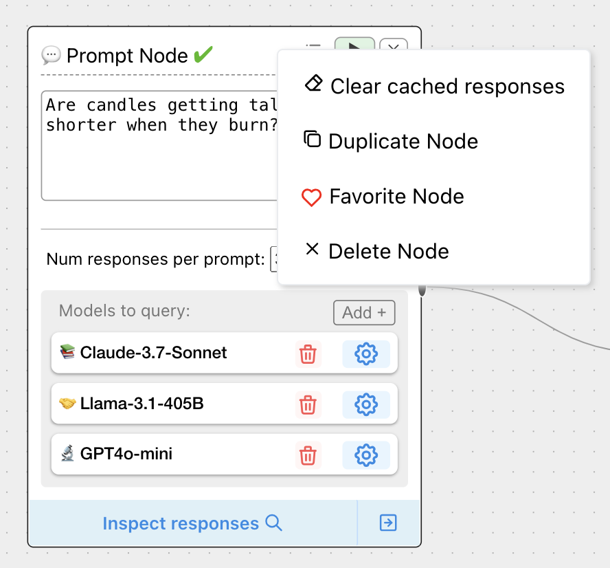Delete Llama-3.1-405B using its trash icon
610x568 pixels.
pos(308,404)
